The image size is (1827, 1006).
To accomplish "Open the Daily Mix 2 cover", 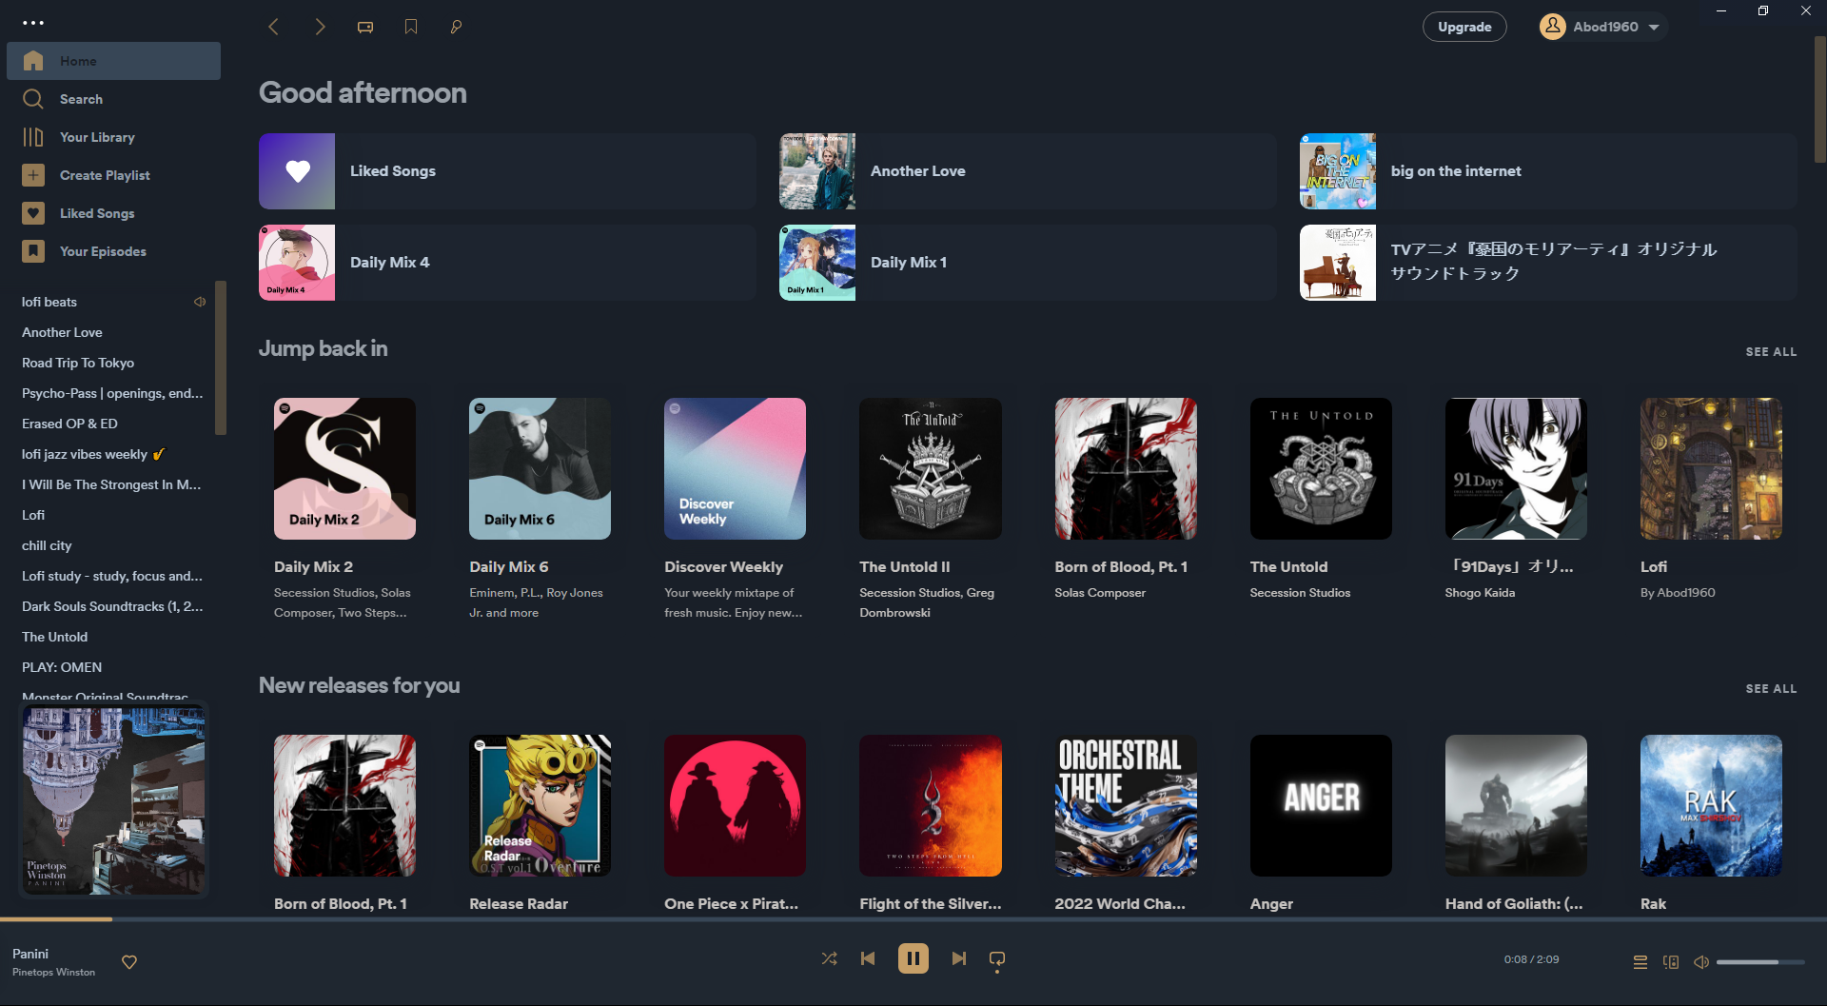I will 344,468.
